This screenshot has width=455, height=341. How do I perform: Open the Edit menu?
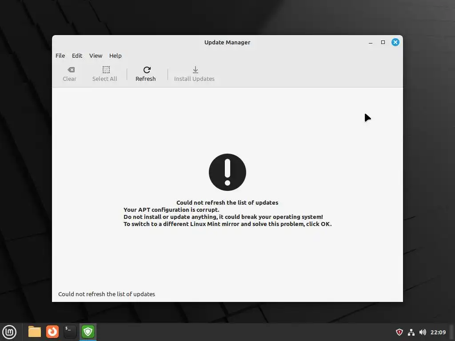click(77, 56)
